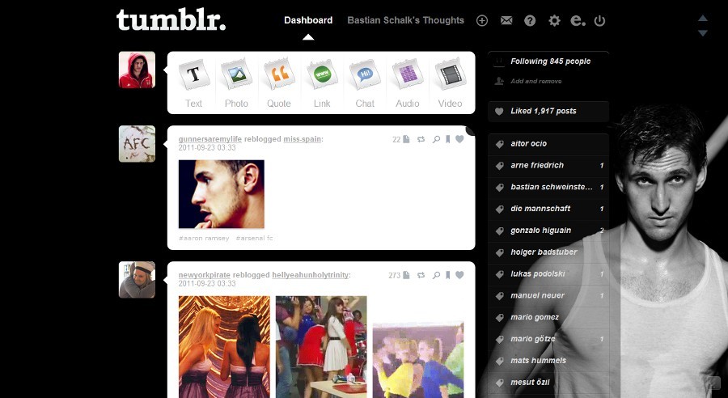Select tracked tag arne friedrich
This screenshot has width=728, height=398.
(548, 165)
